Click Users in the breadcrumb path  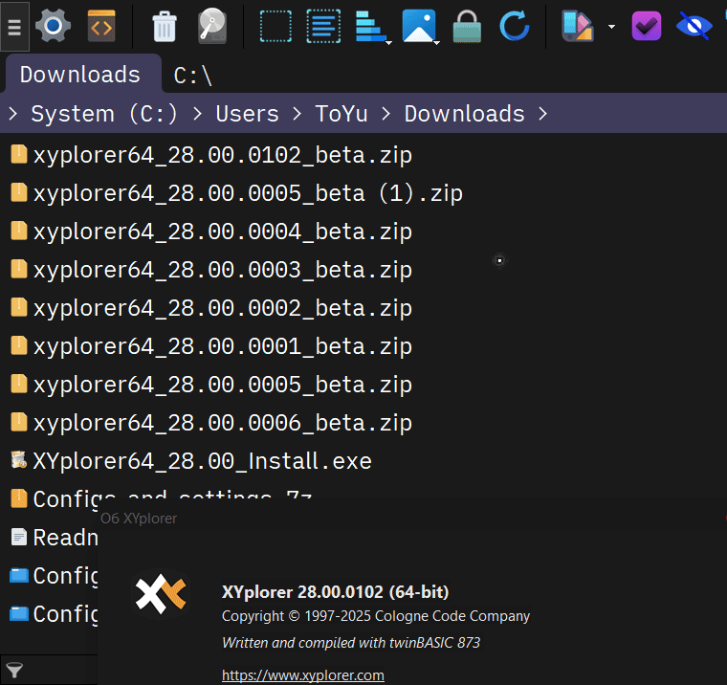tap(248, 114)
